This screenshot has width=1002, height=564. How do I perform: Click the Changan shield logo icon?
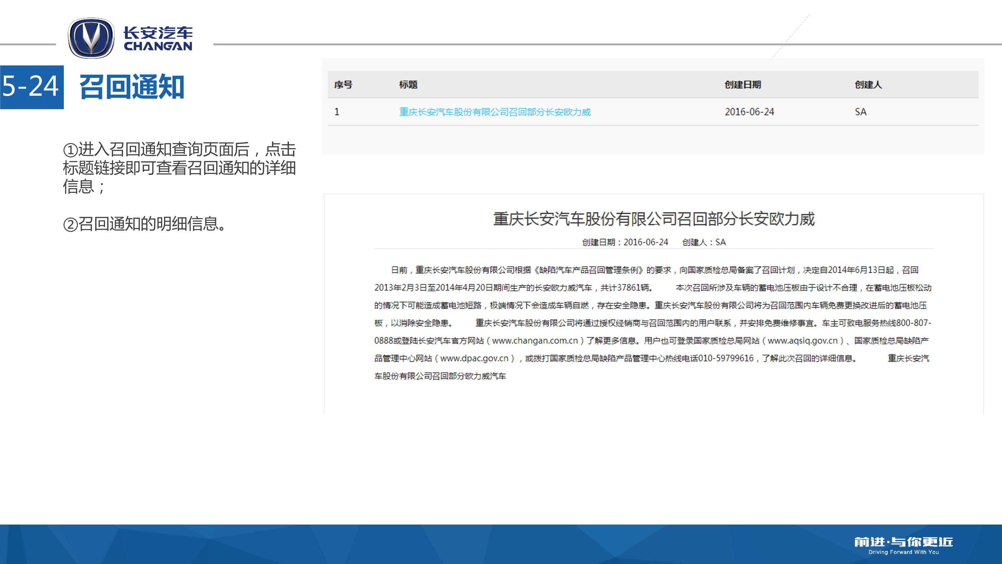(x=91, y=38)
